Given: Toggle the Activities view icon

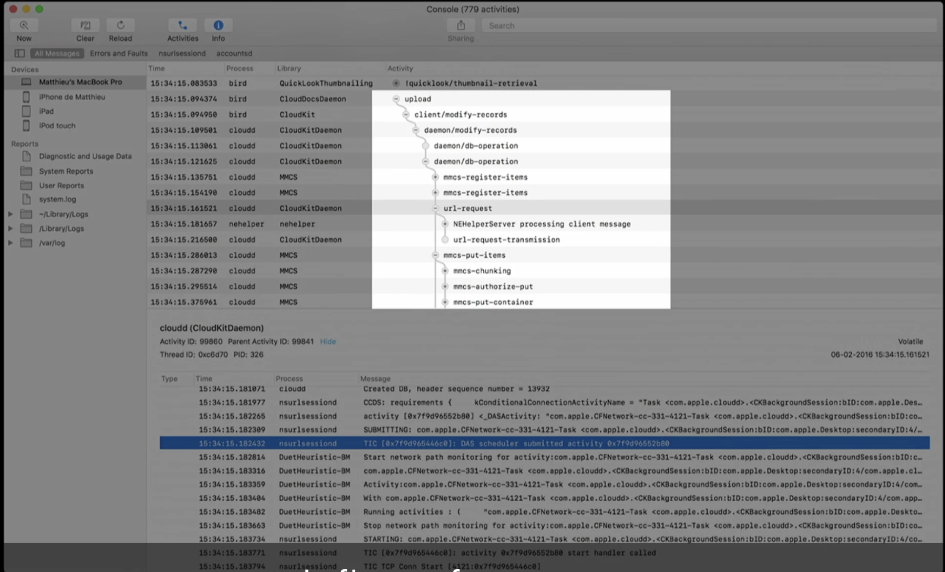Looking at the screenshot, I should tap(183, 25).
